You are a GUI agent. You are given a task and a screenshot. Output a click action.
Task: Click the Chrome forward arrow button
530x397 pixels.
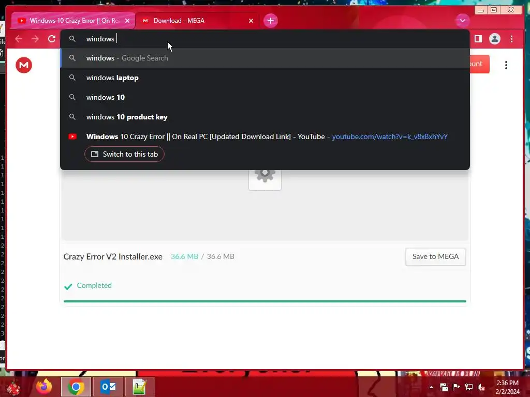[x=35, y=39]
